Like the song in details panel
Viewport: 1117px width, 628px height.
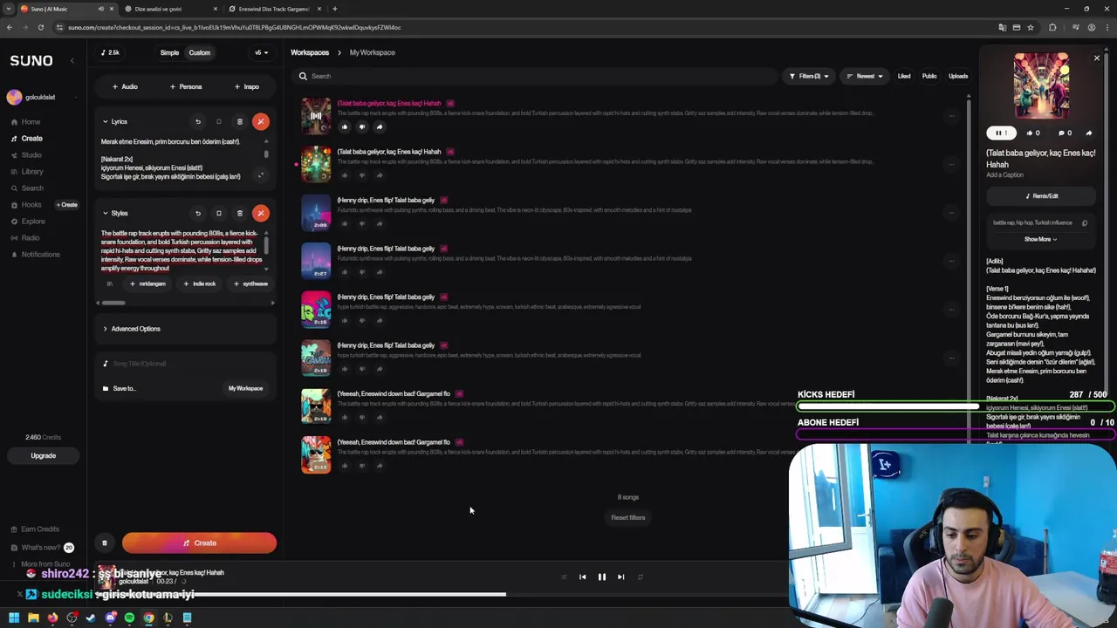tap(1033, 133)
